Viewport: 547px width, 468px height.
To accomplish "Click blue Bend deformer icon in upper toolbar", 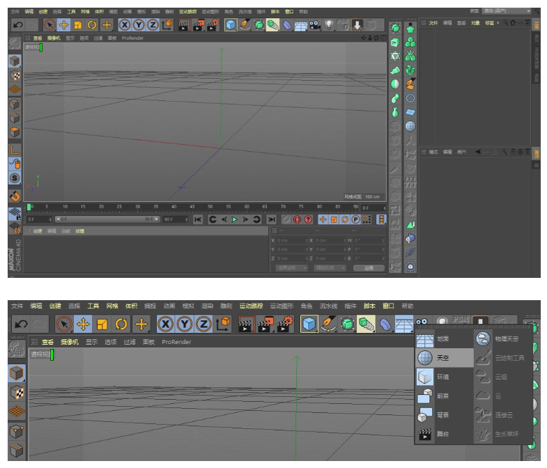I will tap(287, 25).
